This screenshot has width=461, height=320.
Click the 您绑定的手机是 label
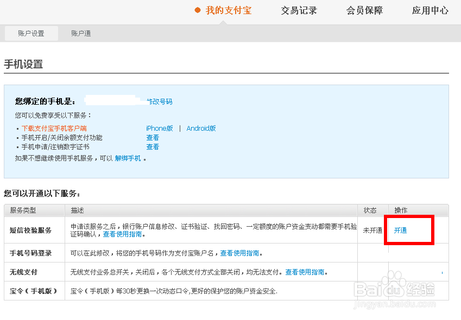pos(45,101)
